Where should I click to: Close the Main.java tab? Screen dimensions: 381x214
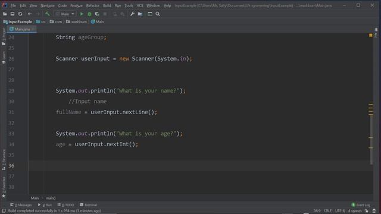coord(34,29)
